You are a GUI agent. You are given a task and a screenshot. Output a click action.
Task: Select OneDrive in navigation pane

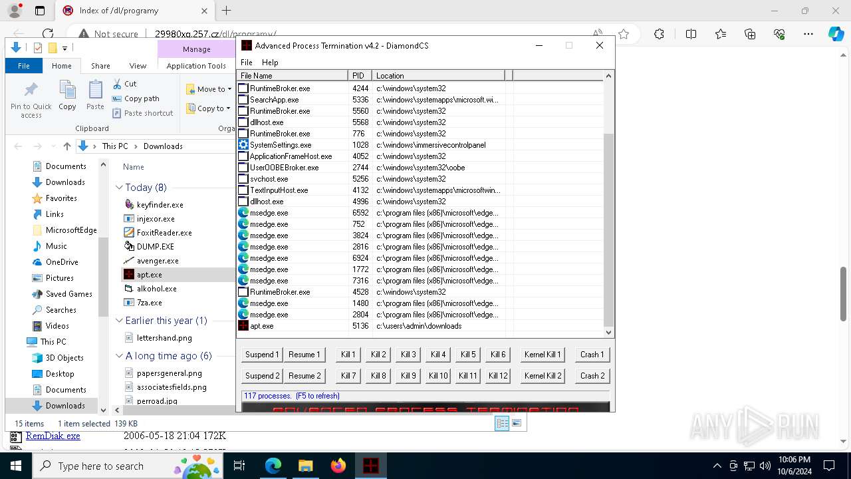pos(62,262)
